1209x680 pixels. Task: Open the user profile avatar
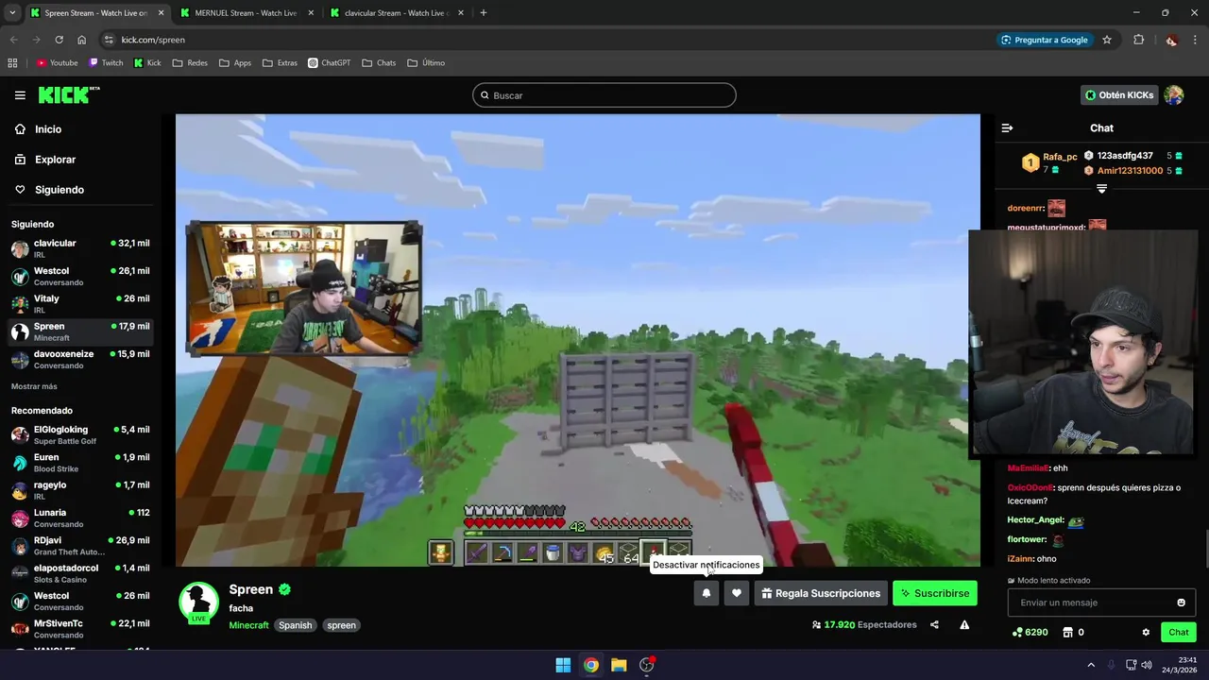point(1174,95)
